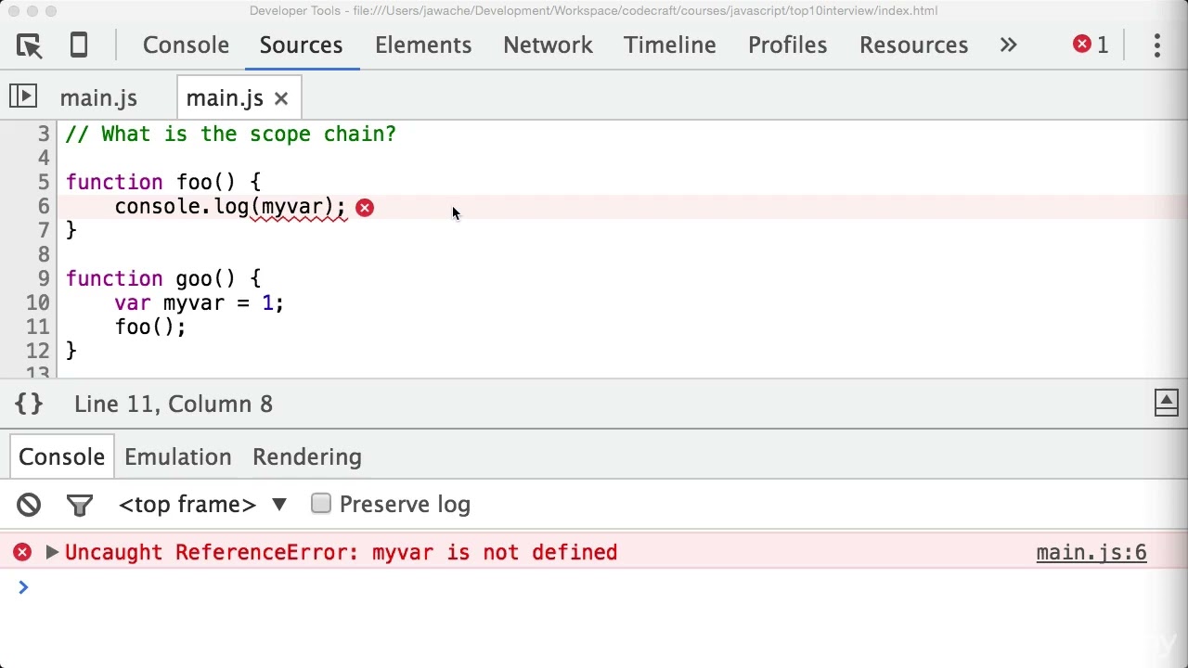Show more hidden DevTools tabs
This screenshot has height=668, width=1188.
tap(1008, 45)
